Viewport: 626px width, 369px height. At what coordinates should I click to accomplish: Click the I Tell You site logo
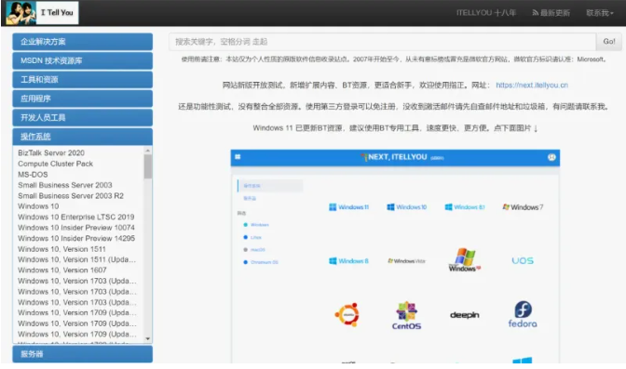42,13
